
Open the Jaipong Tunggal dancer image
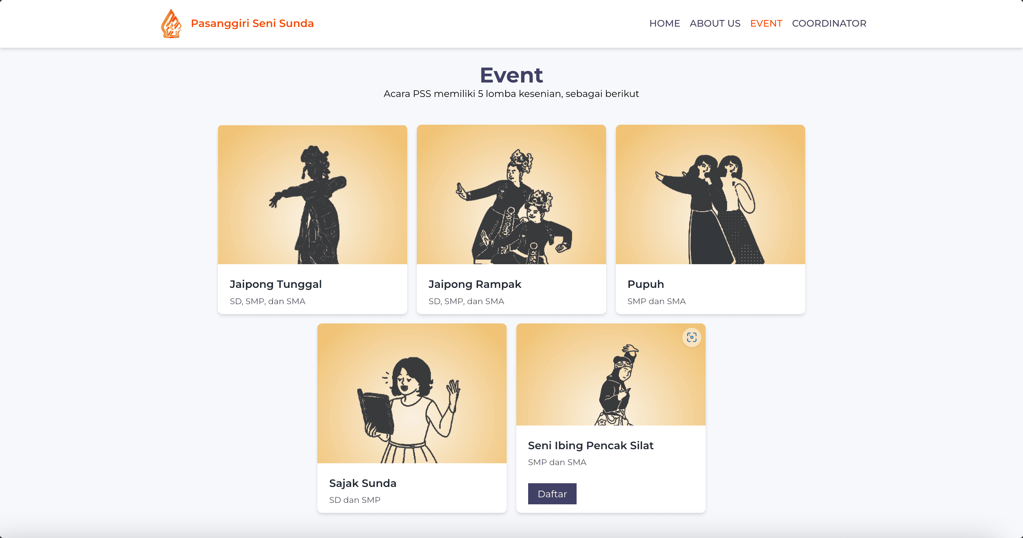(x=312, y=195)
